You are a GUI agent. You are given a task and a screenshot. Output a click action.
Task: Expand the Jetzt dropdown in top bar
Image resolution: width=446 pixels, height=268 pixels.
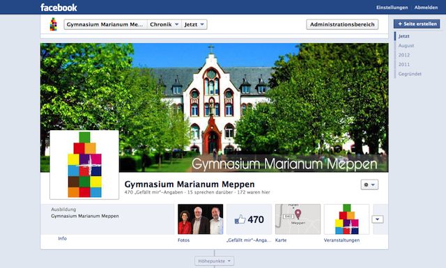tap(194, 24)
